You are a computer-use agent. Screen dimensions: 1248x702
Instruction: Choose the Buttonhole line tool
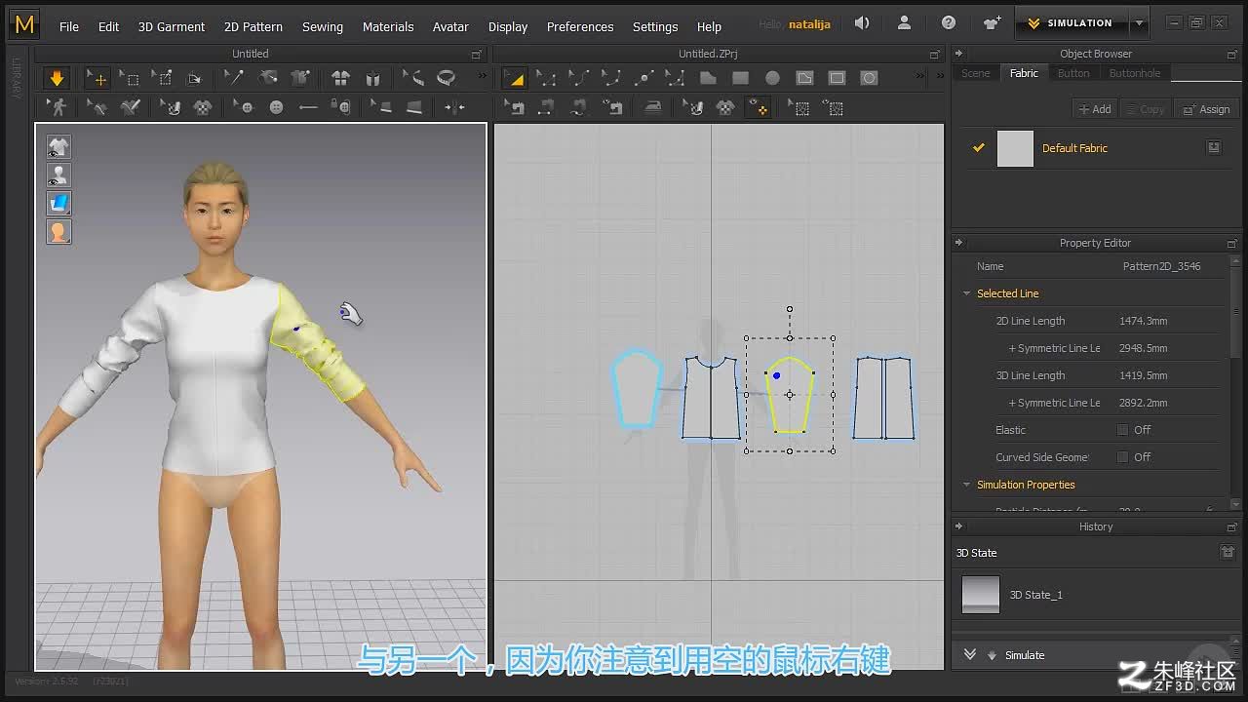308,107
